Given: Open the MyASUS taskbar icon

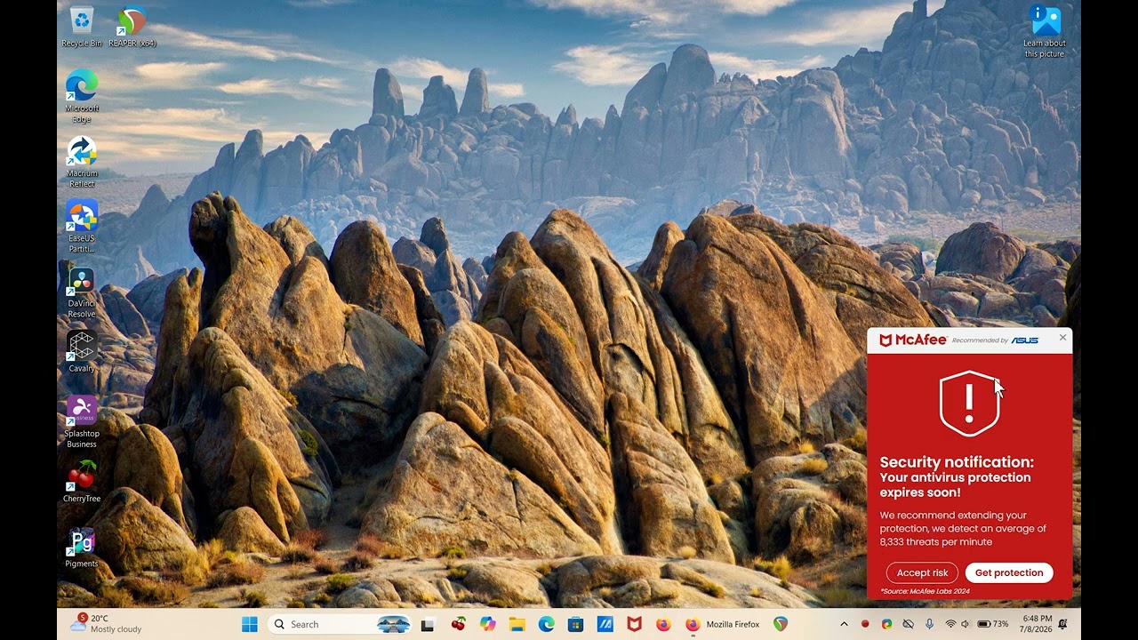Looking at the screenshot, I should pyautogui.click(x=605, y=624).
